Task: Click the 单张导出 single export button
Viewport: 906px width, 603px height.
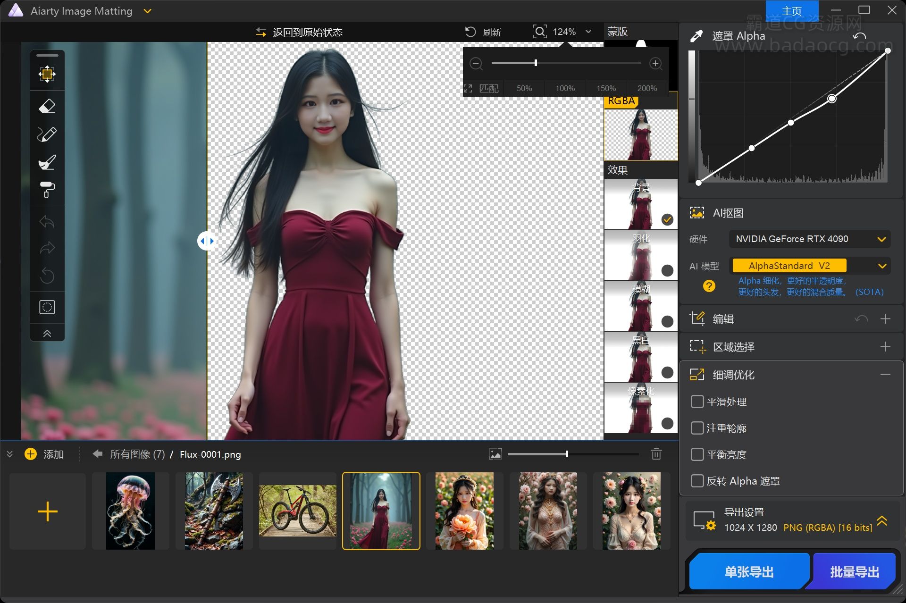Action: point(749,572)
